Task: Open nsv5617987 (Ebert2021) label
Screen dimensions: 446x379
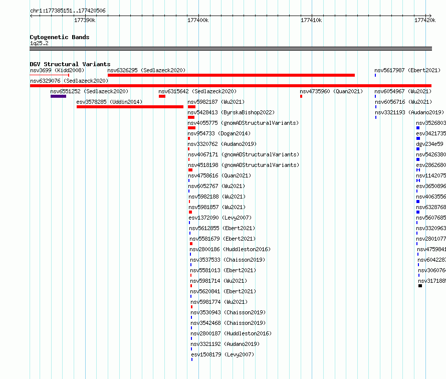Action: point(407,70)
